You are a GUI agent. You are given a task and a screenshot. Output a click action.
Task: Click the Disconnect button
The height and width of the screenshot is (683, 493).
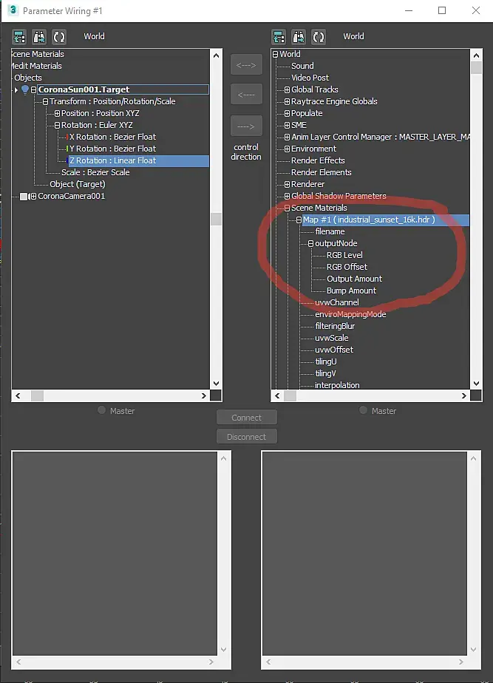(247, 436)
